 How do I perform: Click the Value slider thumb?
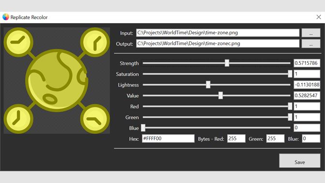pos(221,95)
